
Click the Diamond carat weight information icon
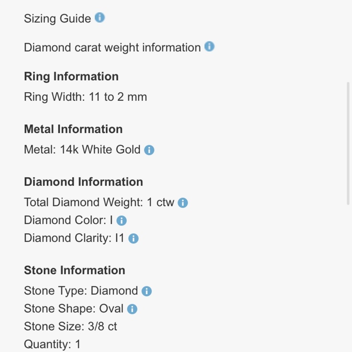coord(210,46)
